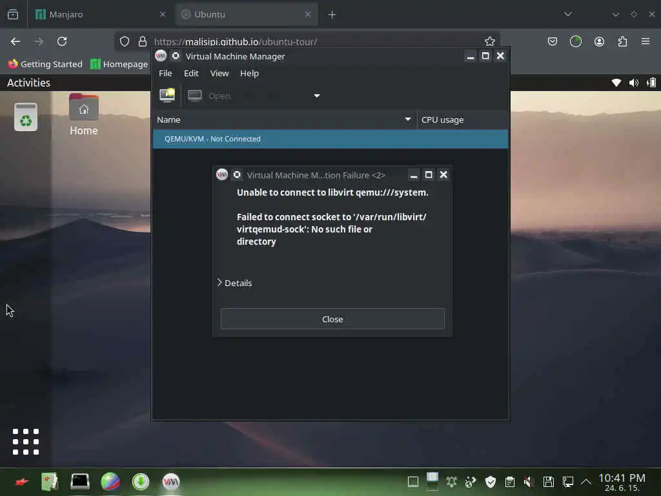Click the red application launcher taskbar icon

point(21,482)
